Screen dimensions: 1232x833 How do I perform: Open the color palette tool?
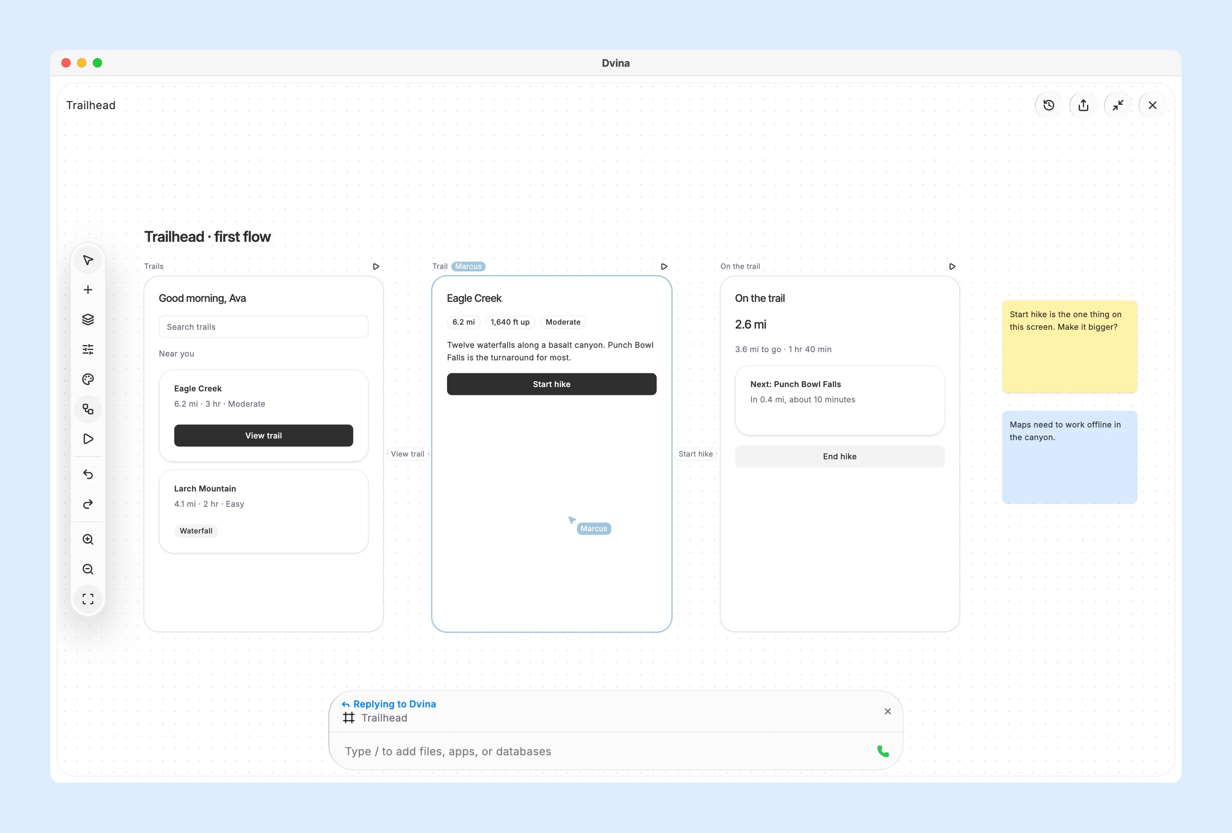[x=88, y=379]
